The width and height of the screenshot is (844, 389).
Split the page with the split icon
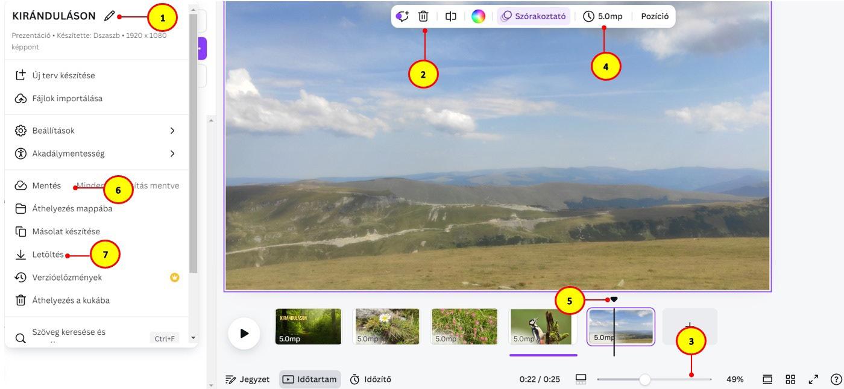(x=450, y=16)
